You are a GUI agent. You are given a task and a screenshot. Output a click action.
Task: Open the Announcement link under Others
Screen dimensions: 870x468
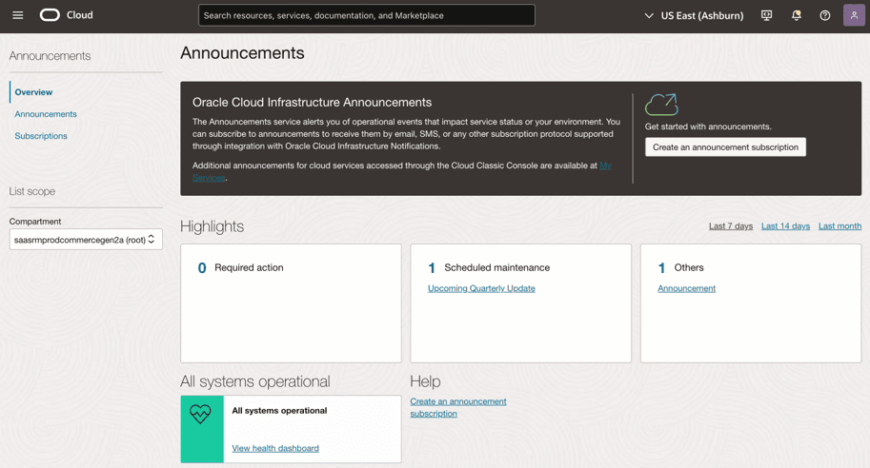(x=687, y=288)
